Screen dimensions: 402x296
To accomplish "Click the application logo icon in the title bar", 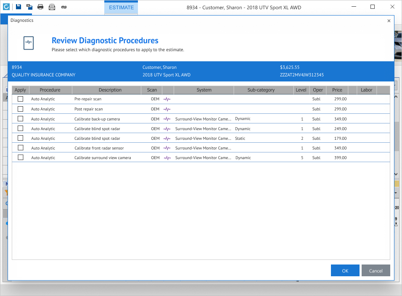I will [6, 7].
